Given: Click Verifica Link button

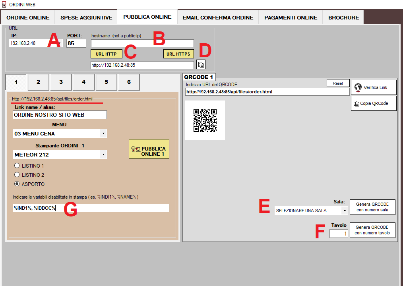Looking at the screenshot, I should coord(374,87).
